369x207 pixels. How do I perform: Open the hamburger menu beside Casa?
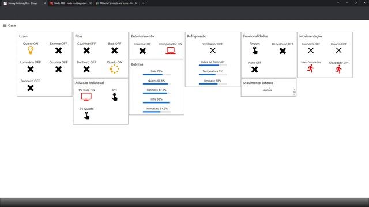click(x=5, y=25)
